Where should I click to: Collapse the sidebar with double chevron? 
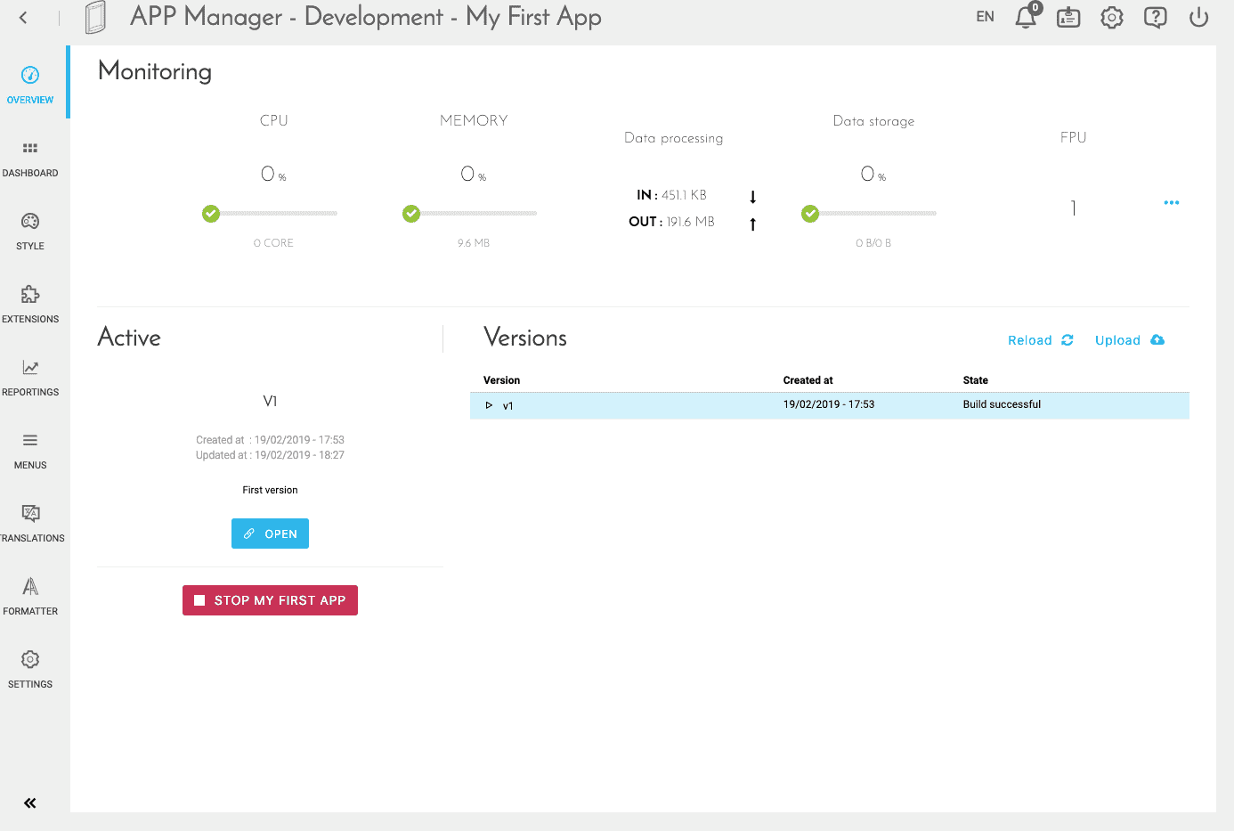coord(30,803)
